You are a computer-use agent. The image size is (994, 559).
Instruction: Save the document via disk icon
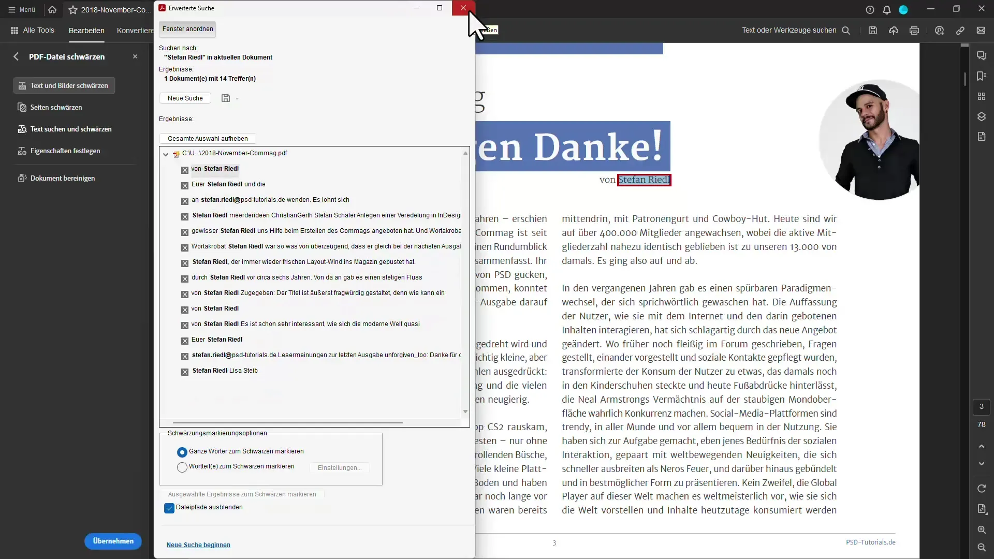pyautogui.click(x=872, y=30)
